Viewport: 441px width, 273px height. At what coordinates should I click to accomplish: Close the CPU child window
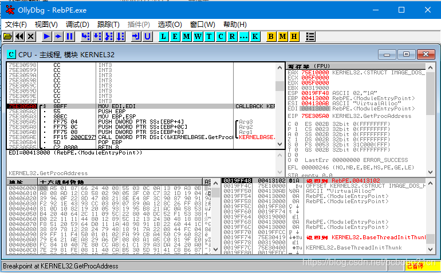tap(426, 54)
